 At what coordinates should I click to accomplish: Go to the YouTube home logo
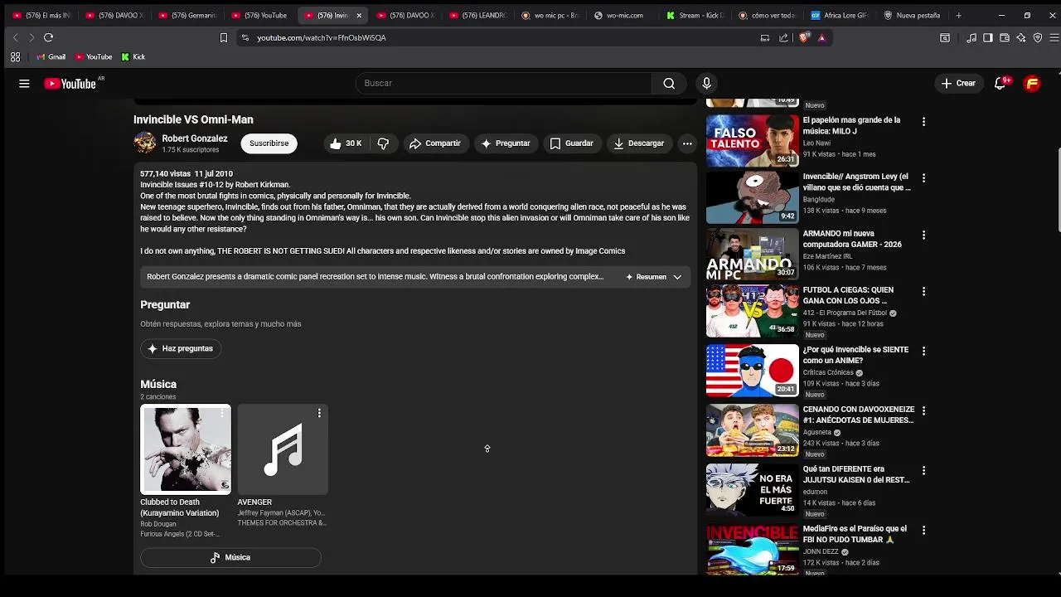[70, 83]
